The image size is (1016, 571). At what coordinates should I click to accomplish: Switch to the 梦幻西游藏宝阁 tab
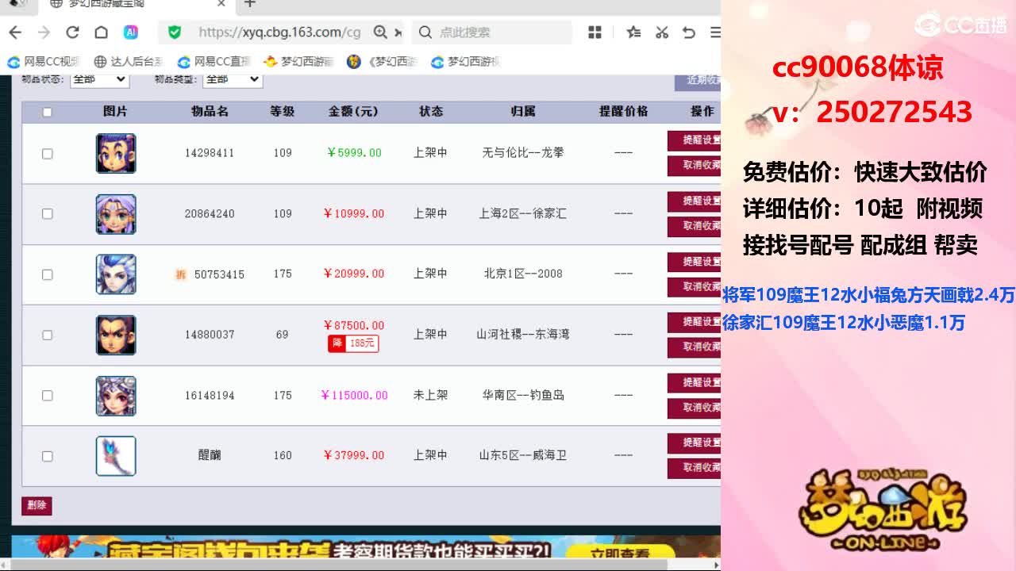tap(135, 4)
